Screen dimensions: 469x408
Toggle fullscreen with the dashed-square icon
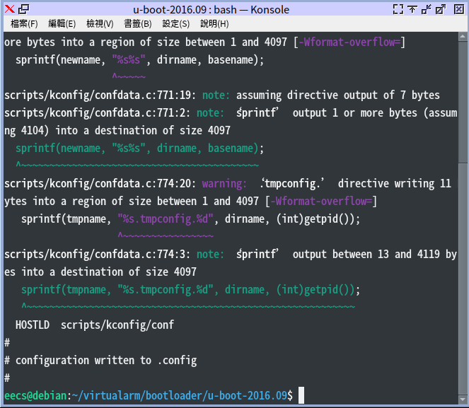click(398, 8)
